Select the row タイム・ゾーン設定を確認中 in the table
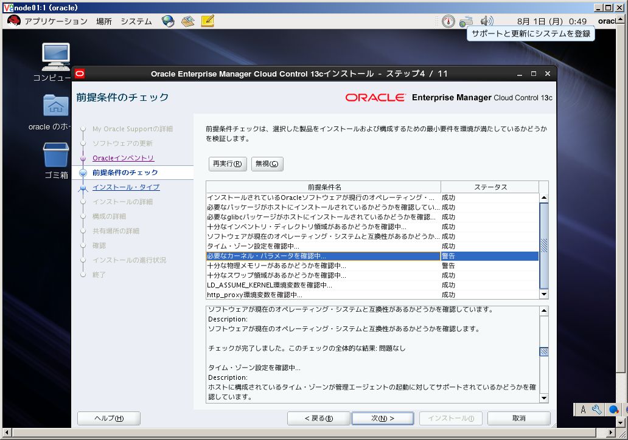This screenshot has height=440, width=628. tap(372, 246)
